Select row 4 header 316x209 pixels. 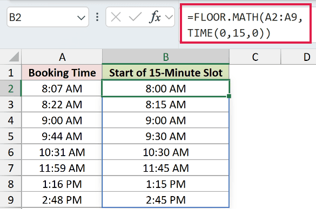click(11, 120)
